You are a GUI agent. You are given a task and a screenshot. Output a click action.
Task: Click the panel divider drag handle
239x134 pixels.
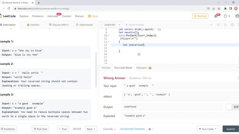(98, 70)
